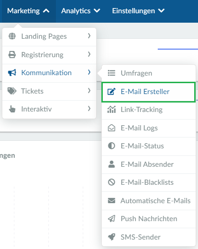Click the megaphone icon beside Kommunikation

click(12, 73)
